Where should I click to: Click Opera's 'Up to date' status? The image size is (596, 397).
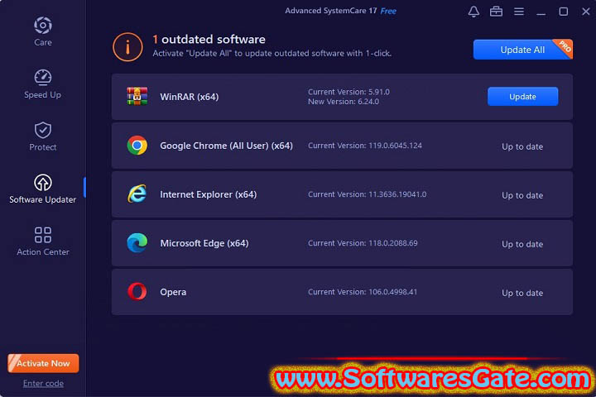click(522, 293)
